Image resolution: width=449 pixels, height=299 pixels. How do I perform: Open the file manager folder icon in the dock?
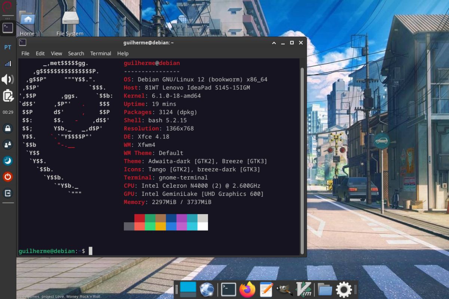pos(325,290)
